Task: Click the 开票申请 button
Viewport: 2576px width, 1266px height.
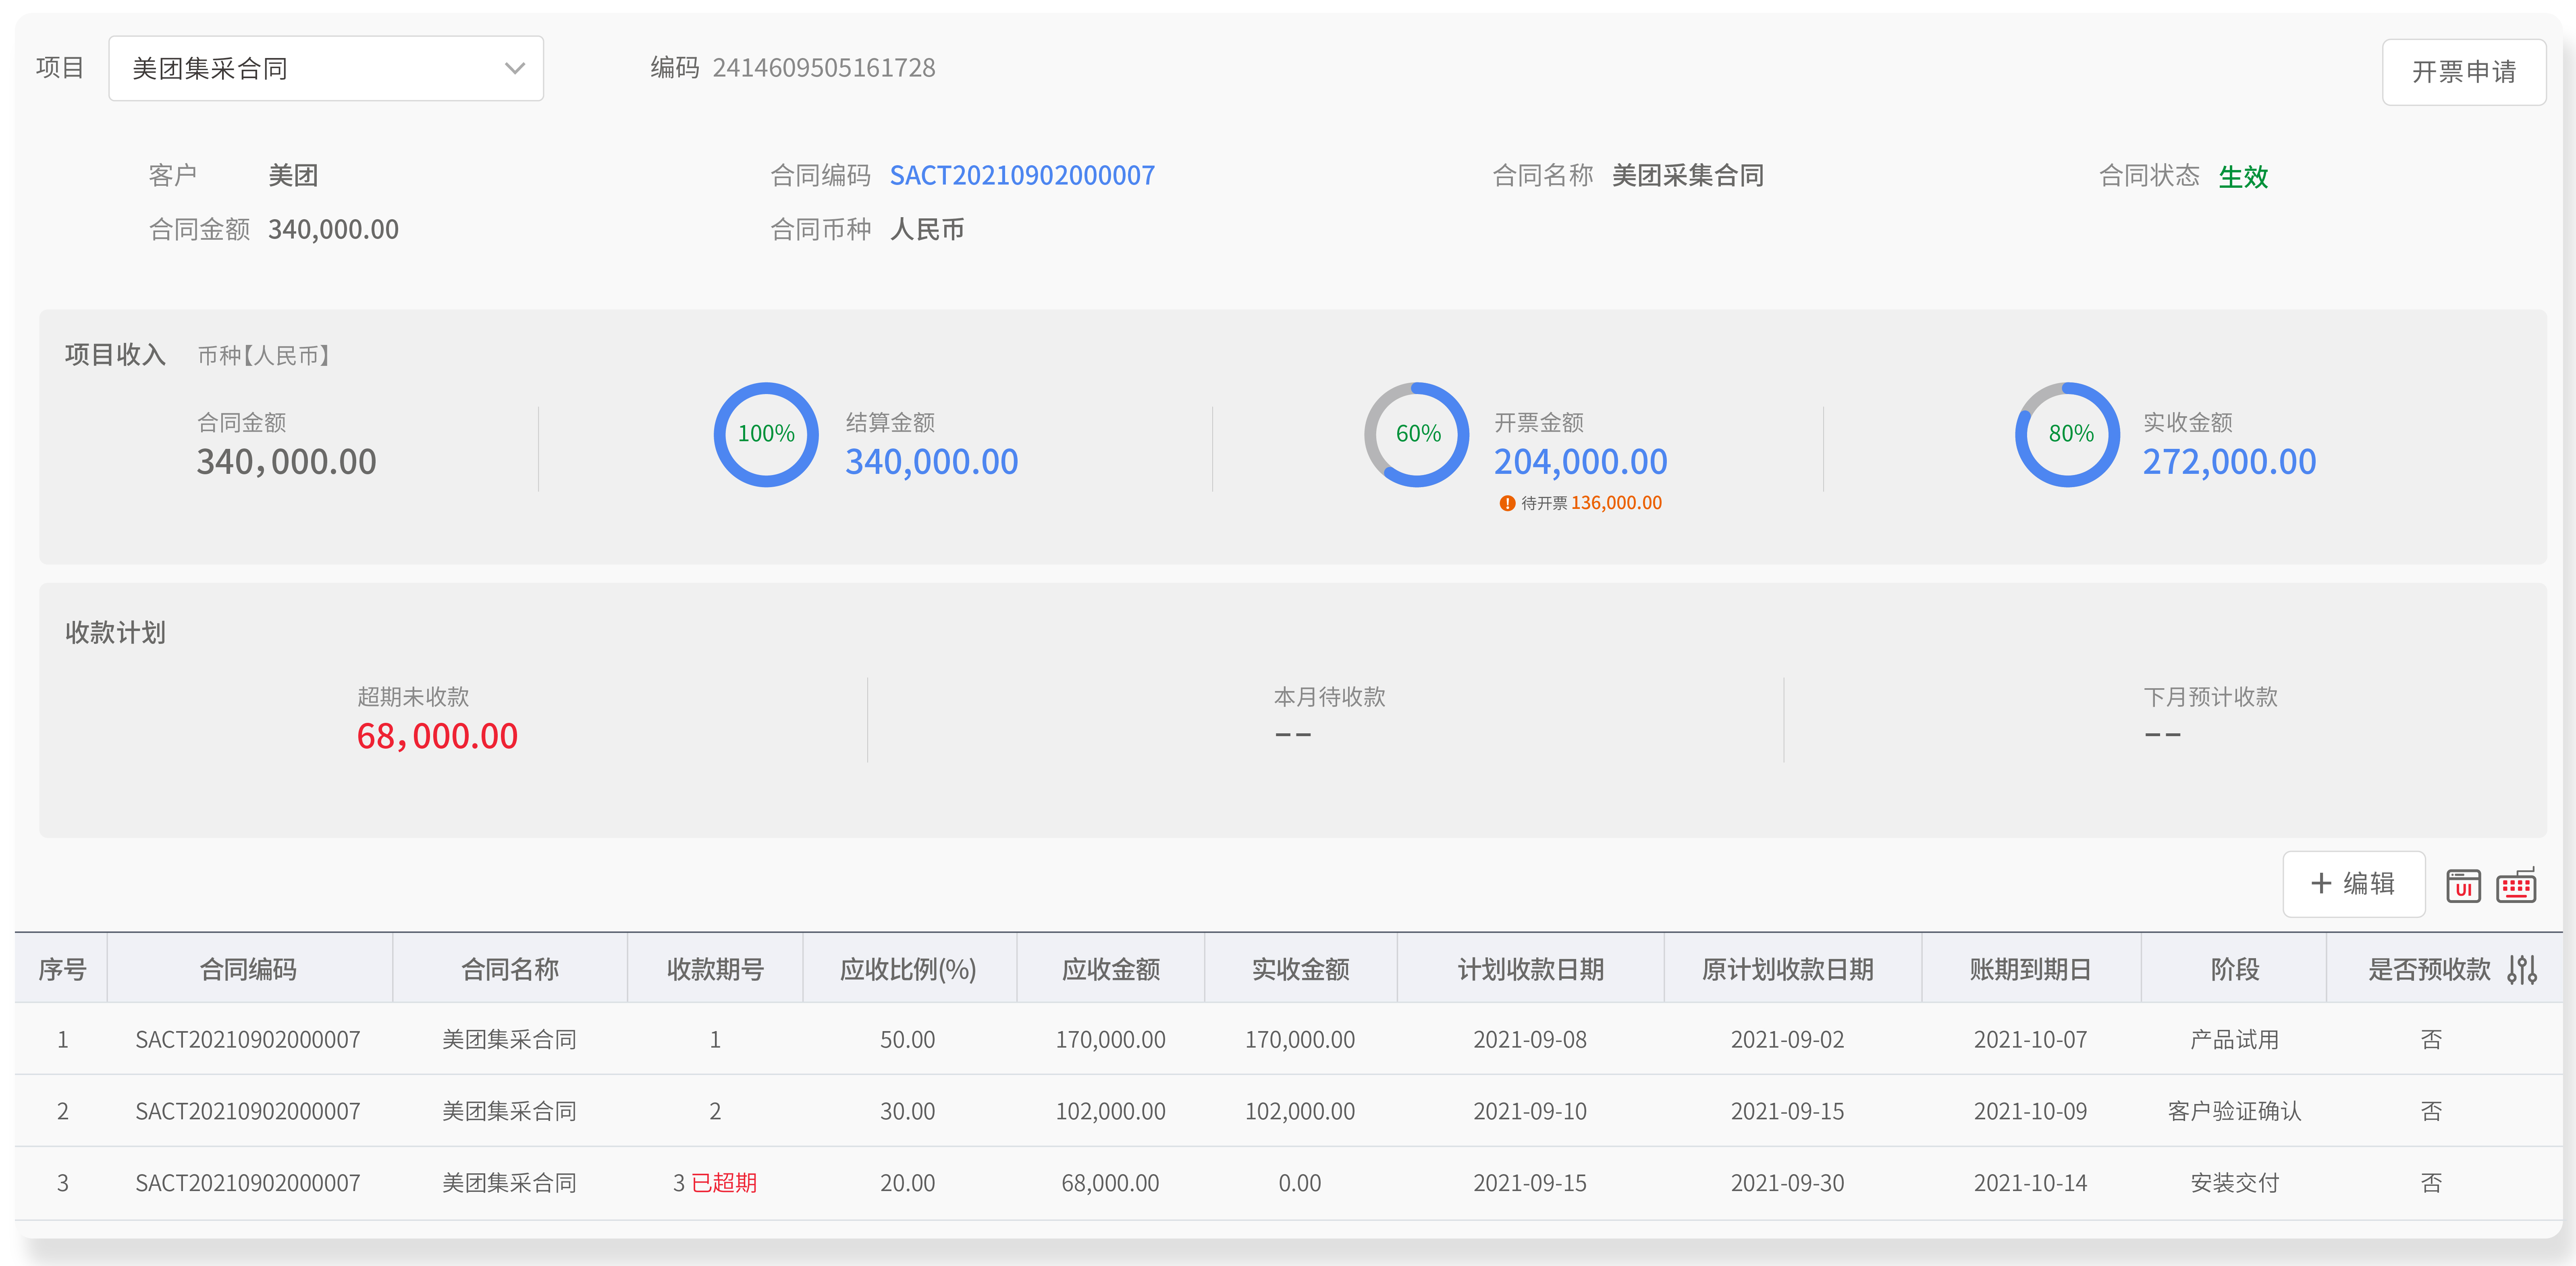Action: [2463, 72]
